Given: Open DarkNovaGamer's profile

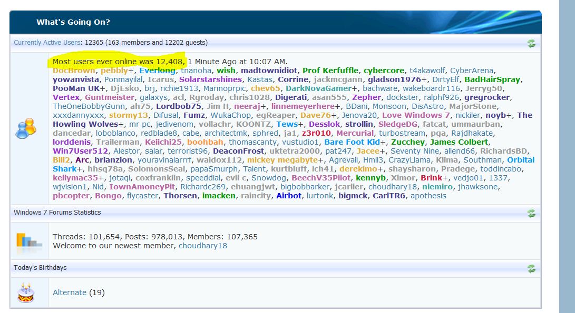Looking at the screenshot, I should 319,88.
